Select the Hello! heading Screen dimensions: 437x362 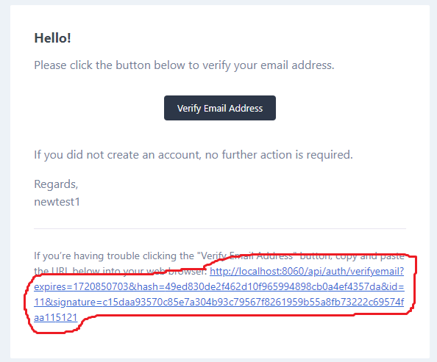tap(53, 38)
